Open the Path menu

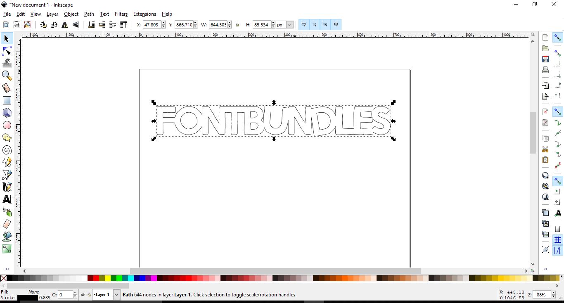pyautogui.click(x=89, y=14)
